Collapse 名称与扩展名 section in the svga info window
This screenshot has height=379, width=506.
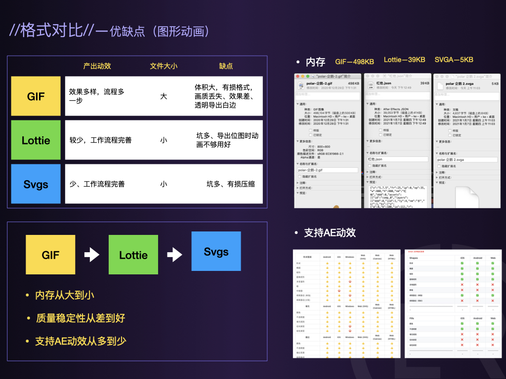pyautogui.click(x=437, y=153)
